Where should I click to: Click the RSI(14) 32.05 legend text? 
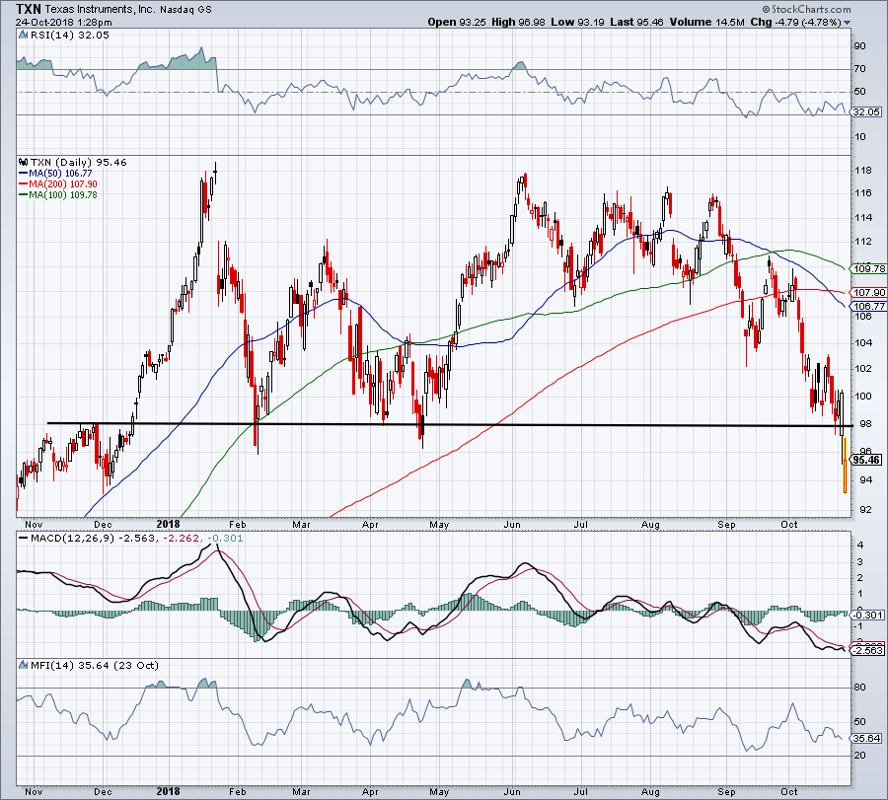[x=70, y=36]
